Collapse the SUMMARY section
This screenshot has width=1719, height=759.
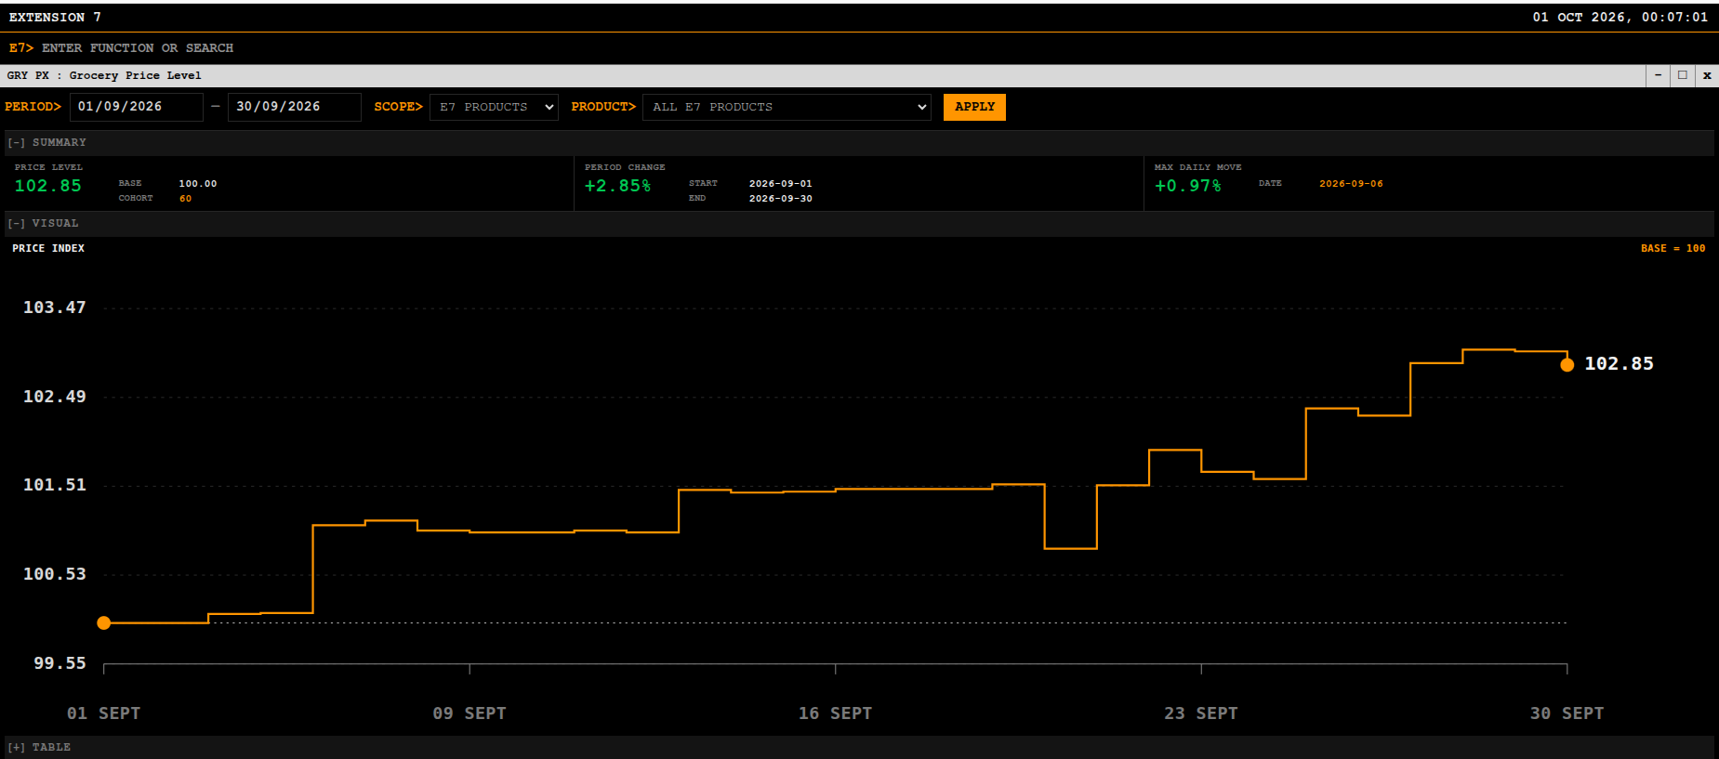[x=16, y=143]
